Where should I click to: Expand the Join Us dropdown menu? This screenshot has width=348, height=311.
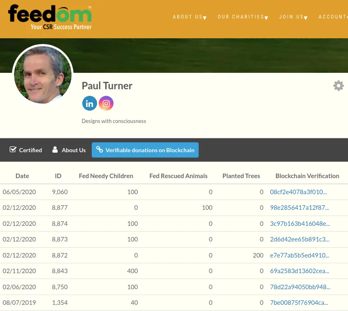click(293, 17)
